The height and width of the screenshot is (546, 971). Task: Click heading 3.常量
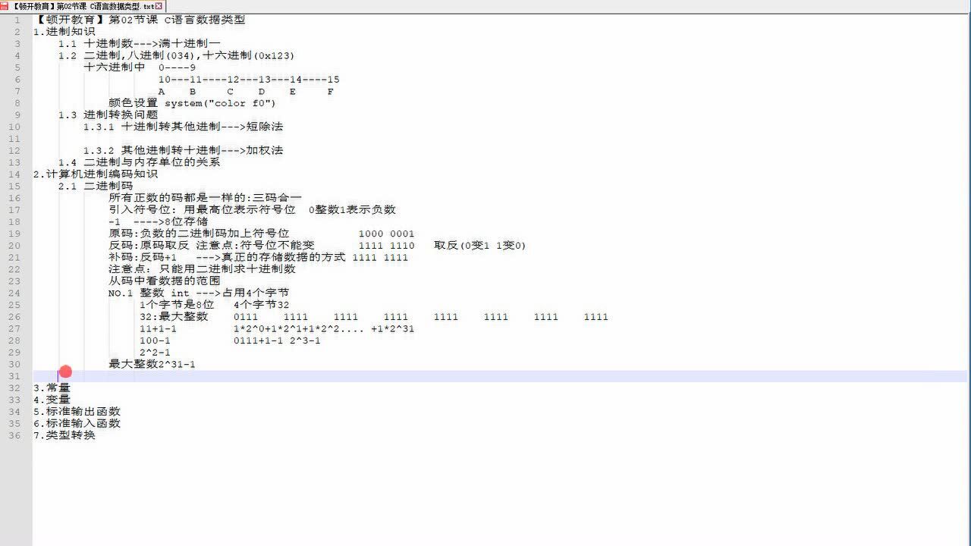tap(52, 388)
